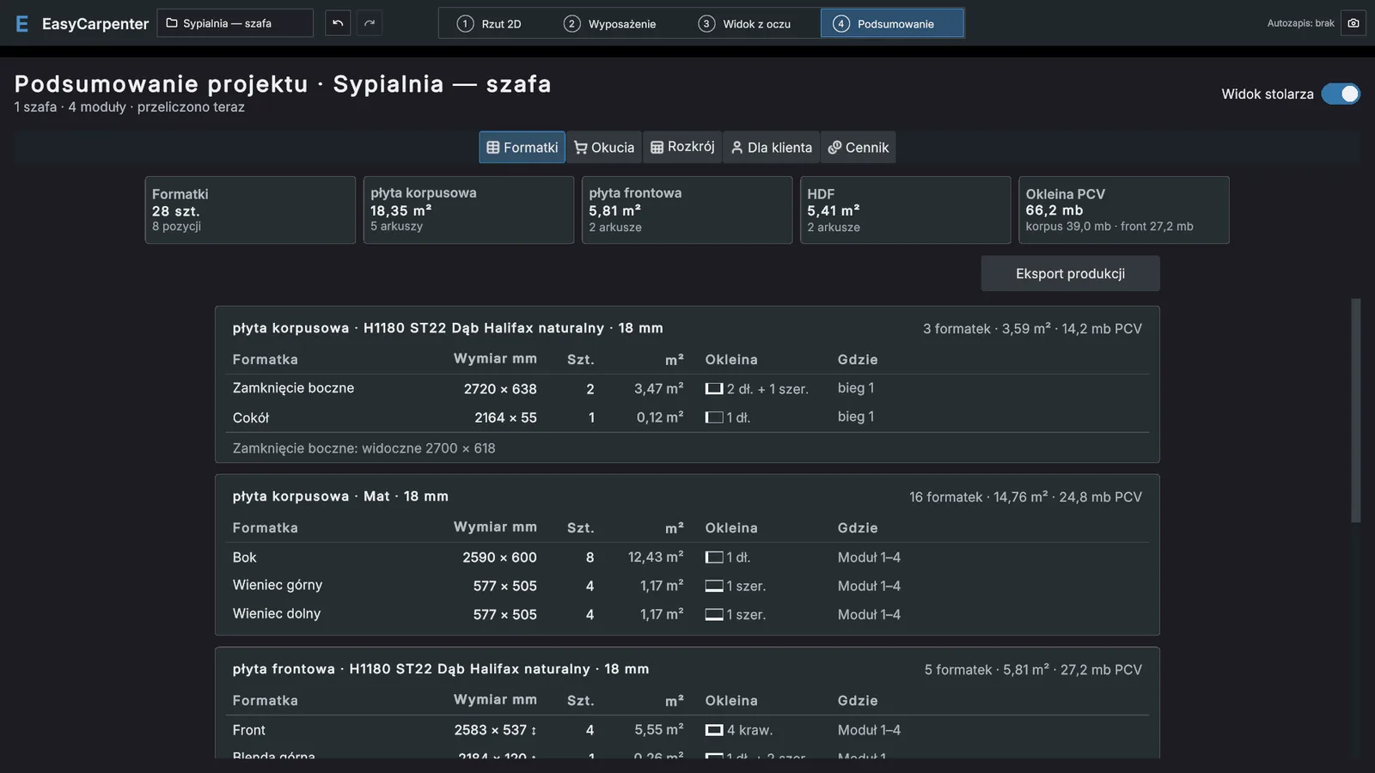This screenshot has width=1375, height=773.
Task: Click the edging icon in Zamknięcie boczne row
Action: (x=714, y=389)
